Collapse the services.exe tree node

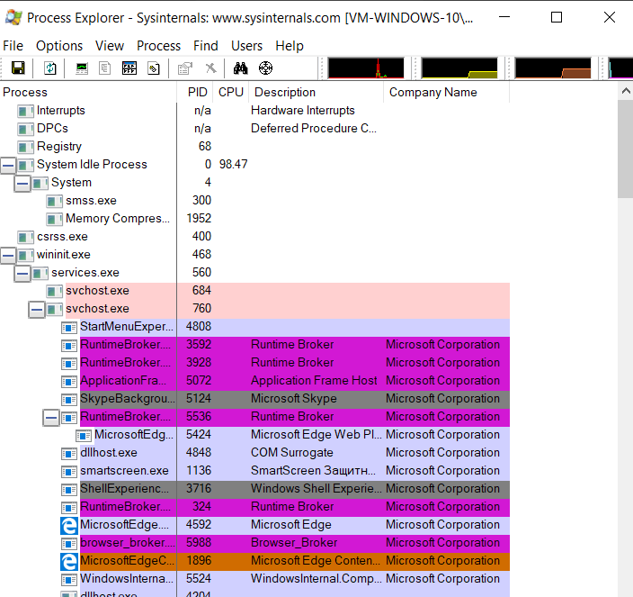pyautogui.click(x=22, y=273)
